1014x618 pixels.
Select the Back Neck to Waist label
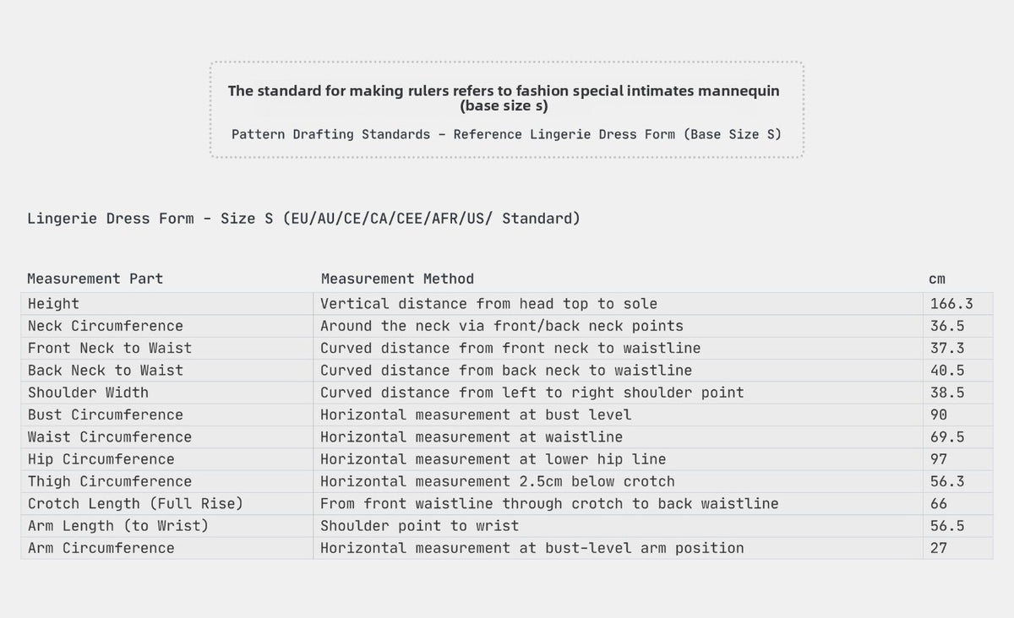point(105,370)
